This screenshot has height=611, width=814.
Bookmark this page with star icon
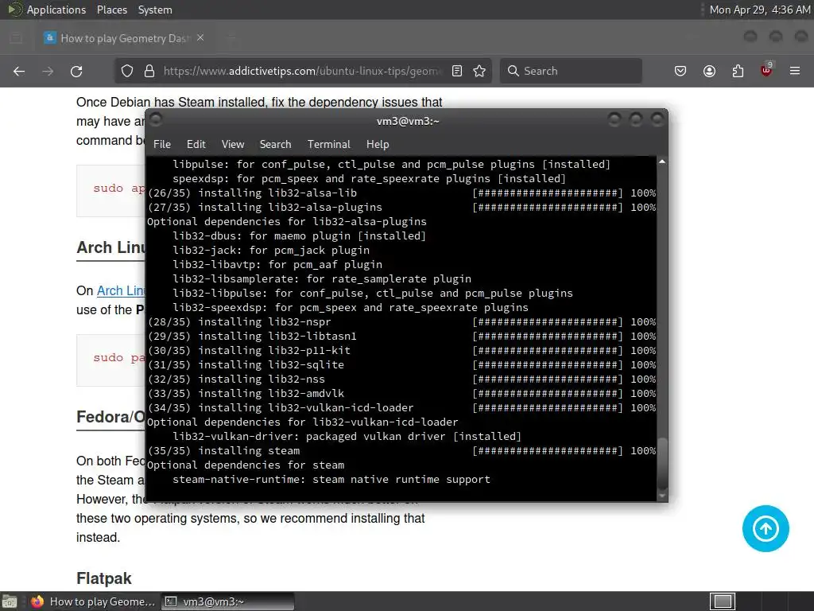click(x=479, y=71)
